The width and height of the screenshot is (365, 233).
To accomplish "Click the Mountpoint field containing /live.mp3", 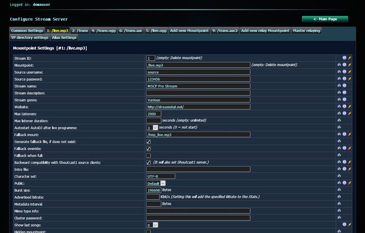I will pos(198,65).
